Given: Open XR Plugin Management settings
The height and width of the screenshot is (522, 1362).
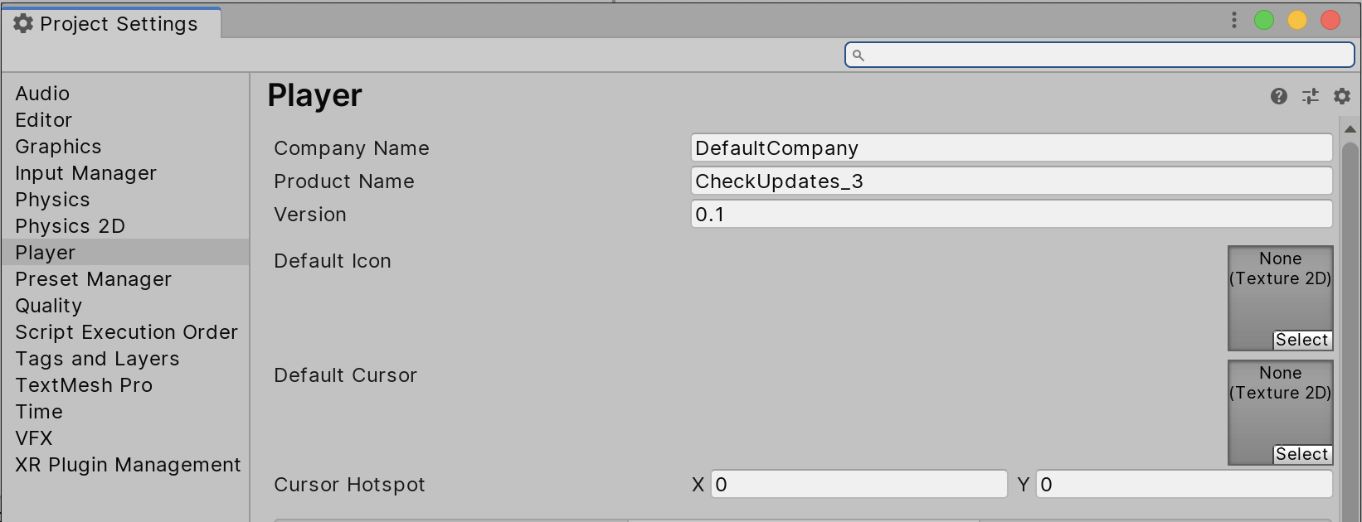Looking at the screenshot, I should point(128,465).
